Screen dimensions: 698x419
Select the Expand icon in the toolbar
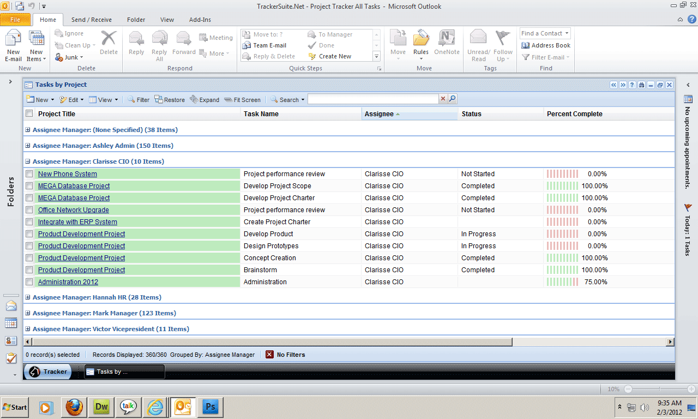[204, 99]
